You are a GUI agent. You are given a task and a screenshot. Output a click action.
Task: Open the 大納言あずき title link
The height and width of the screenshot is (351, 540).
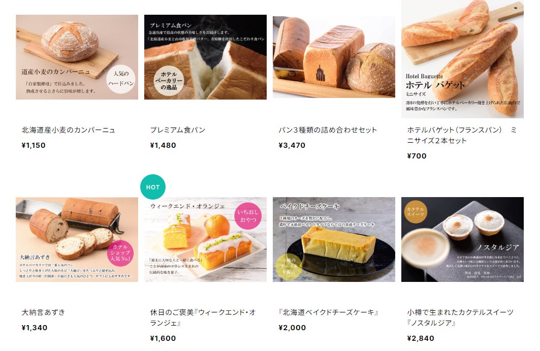click(43, 312)
